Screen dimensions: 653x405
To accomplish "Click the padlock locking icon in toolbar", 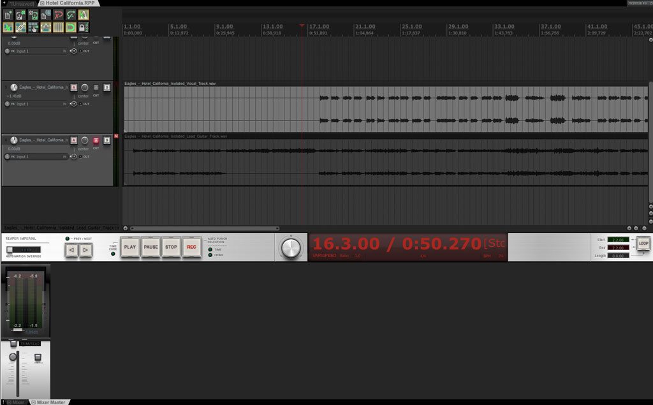I will pos(83,27).
